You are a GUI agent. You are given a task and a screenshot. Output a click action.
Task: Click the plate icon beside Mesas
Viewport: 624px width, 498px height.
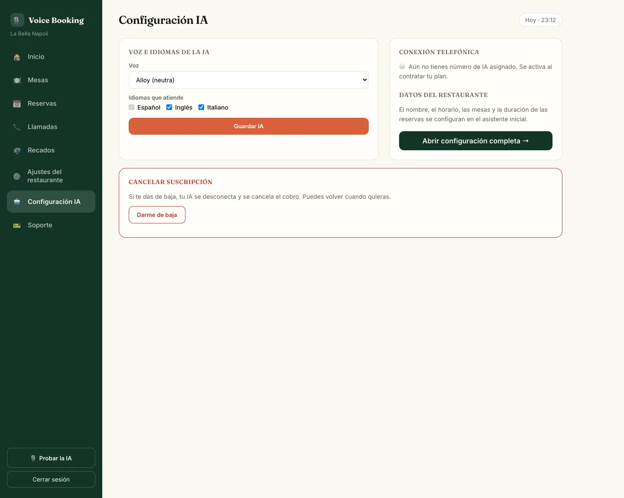pyautogui.click(x=17, y=81)
